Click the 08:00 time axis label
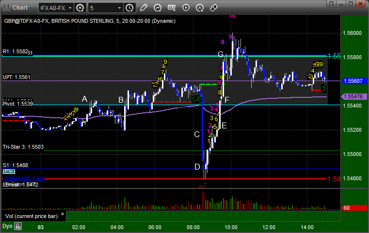The height and width of the screenshot is (233, 369). (193, 227)
